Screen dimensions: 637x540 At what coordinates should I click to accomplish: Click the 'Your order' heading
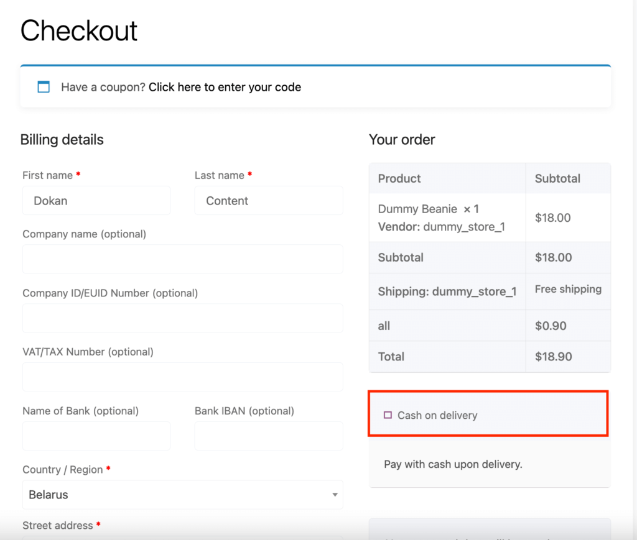tap(402, 140)
